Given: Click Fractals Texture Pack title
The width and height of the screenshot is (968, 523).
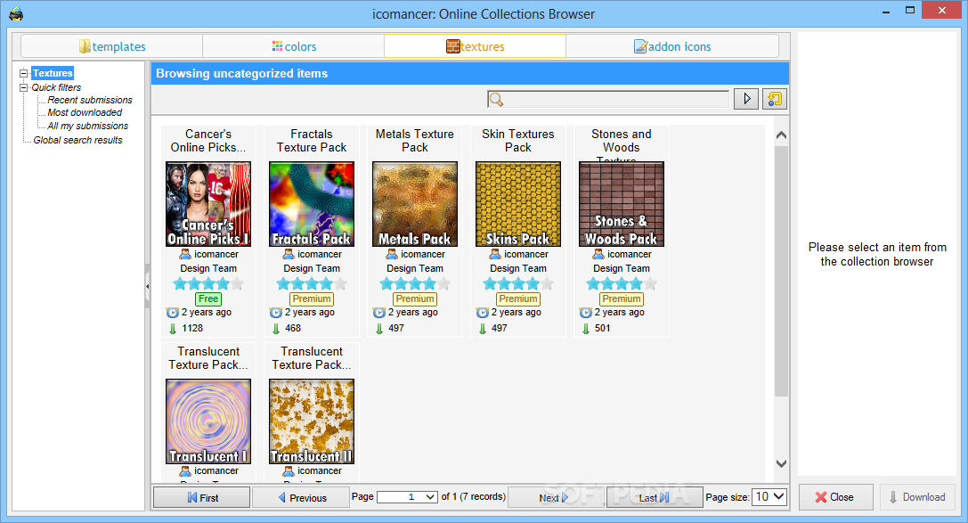Looking at the screenshot, I should point(312,141).
